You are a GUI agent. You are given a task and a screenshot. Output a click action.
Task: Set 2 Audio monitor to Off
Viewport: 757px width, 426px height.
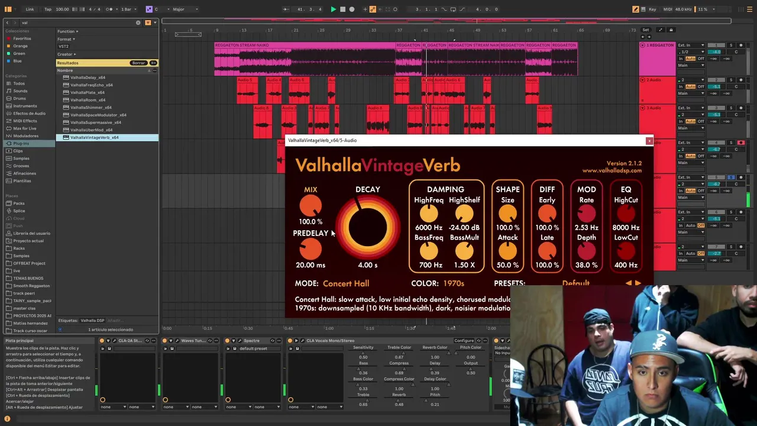point(701,86)
